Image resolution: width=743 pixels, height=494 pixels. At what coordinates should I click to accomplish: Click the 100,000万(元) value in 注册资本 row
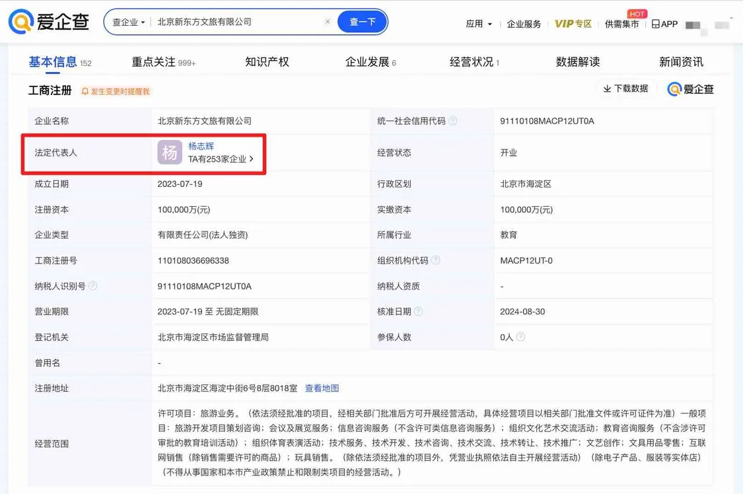point(184,209)
